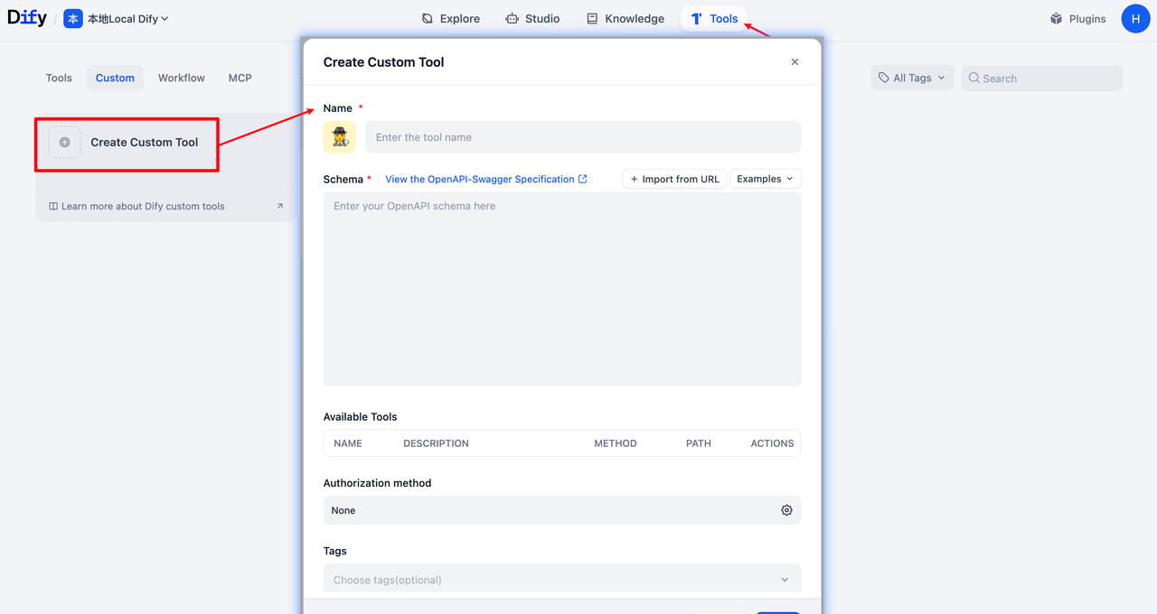Open the Studio section

pos(531,19)
